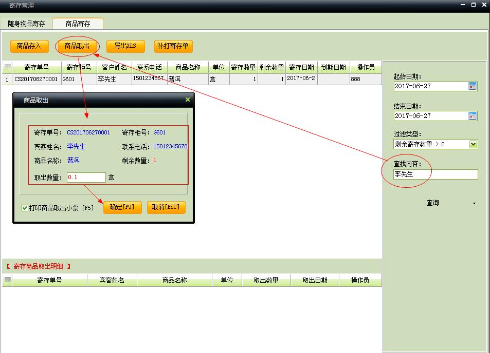
Task: Select row CS201706270001 in upper table
Action: tap(192, 79)
